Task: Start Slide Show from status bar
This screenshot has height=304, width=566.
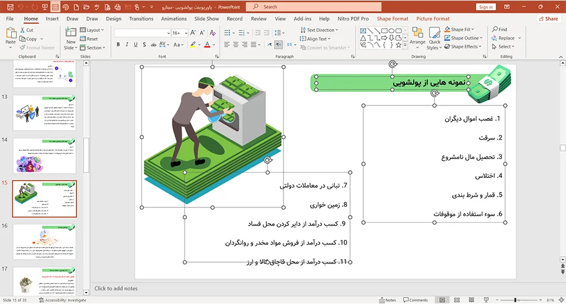Action: [x=486, y=300]
